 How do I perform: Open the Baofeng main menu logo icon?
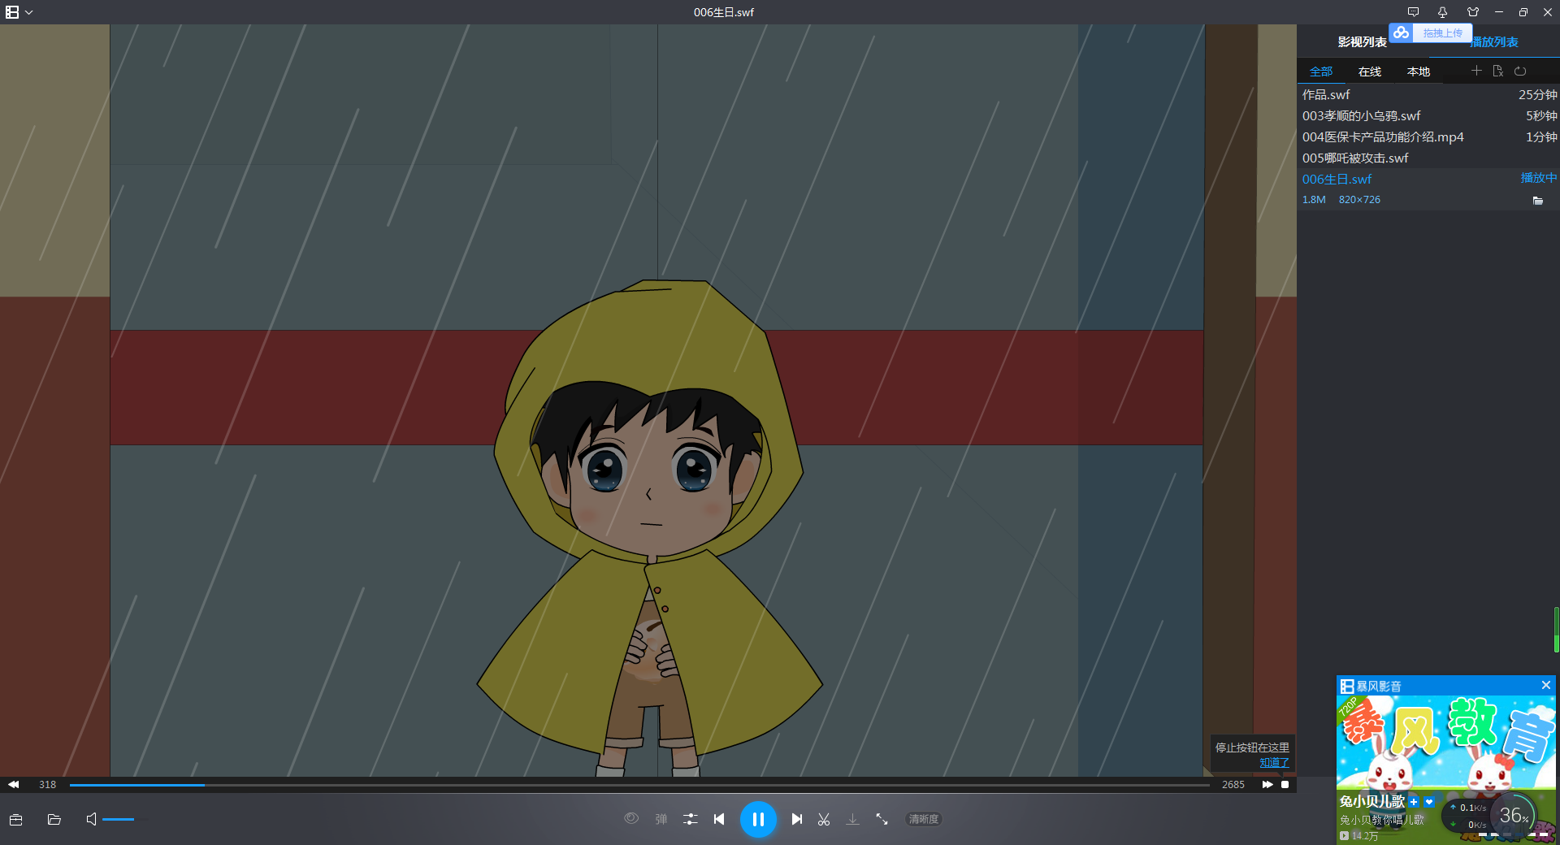pos(12,12)
